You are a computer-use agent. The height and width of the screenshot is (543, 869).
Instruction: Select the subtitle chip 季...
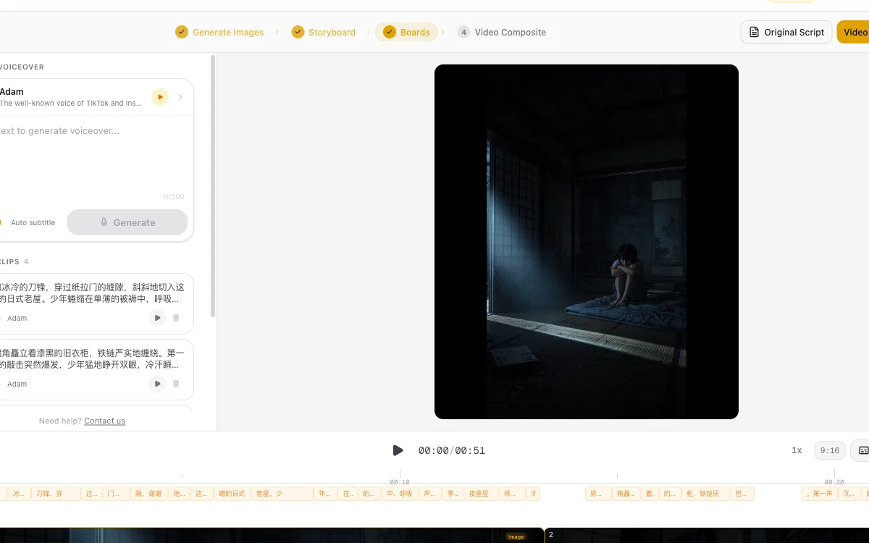click(452, 494)
